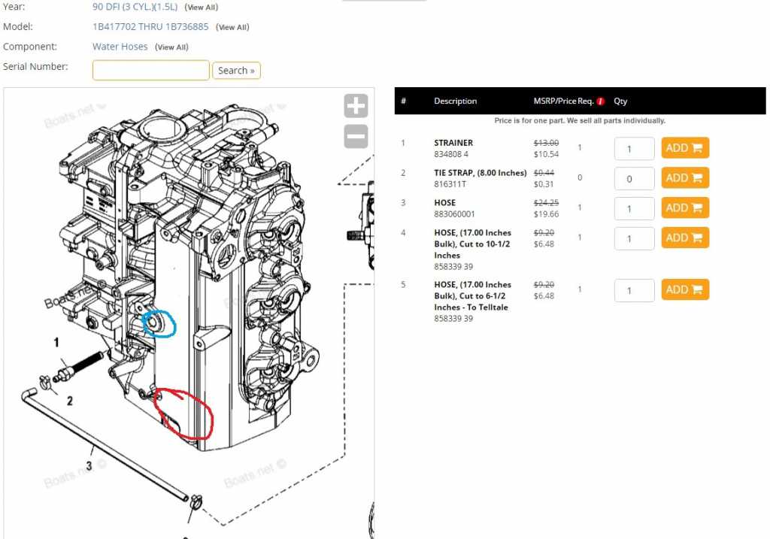Open the Water Hoses component link
This screenshot has width=770, height=539.
click(x=120, y=47)
